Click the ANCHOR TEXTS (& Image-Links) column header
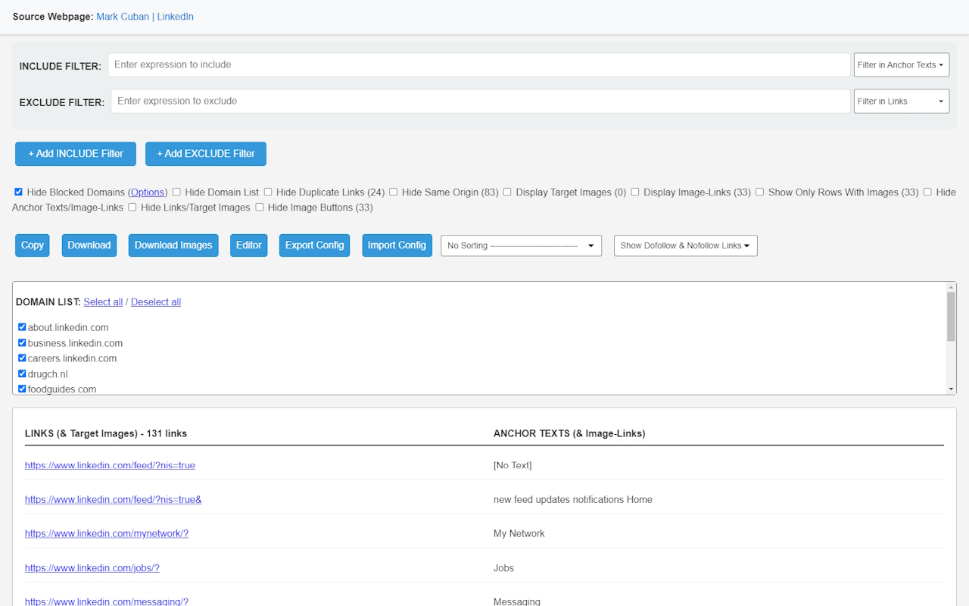The width and height of the screenshot is (969, 606). coord(569,434)
